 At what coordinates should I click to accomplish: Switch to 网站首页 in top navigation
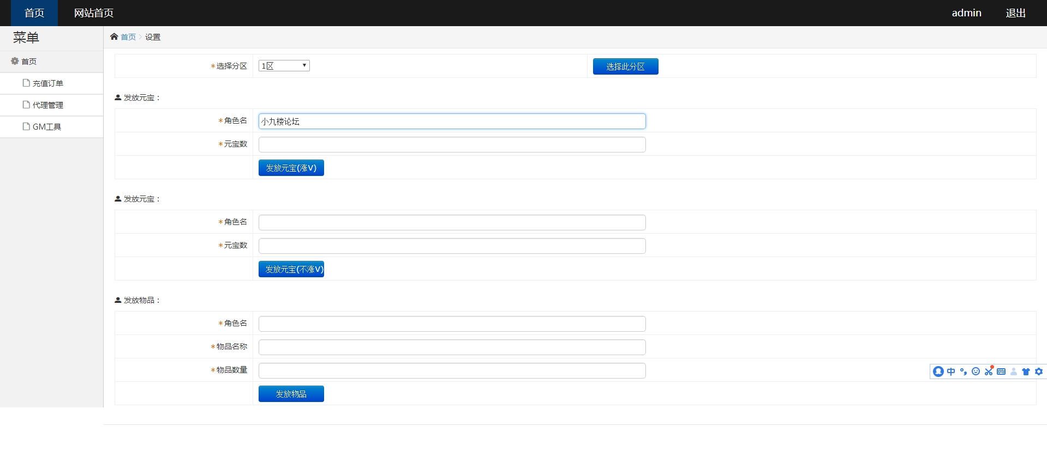point(94,13)
